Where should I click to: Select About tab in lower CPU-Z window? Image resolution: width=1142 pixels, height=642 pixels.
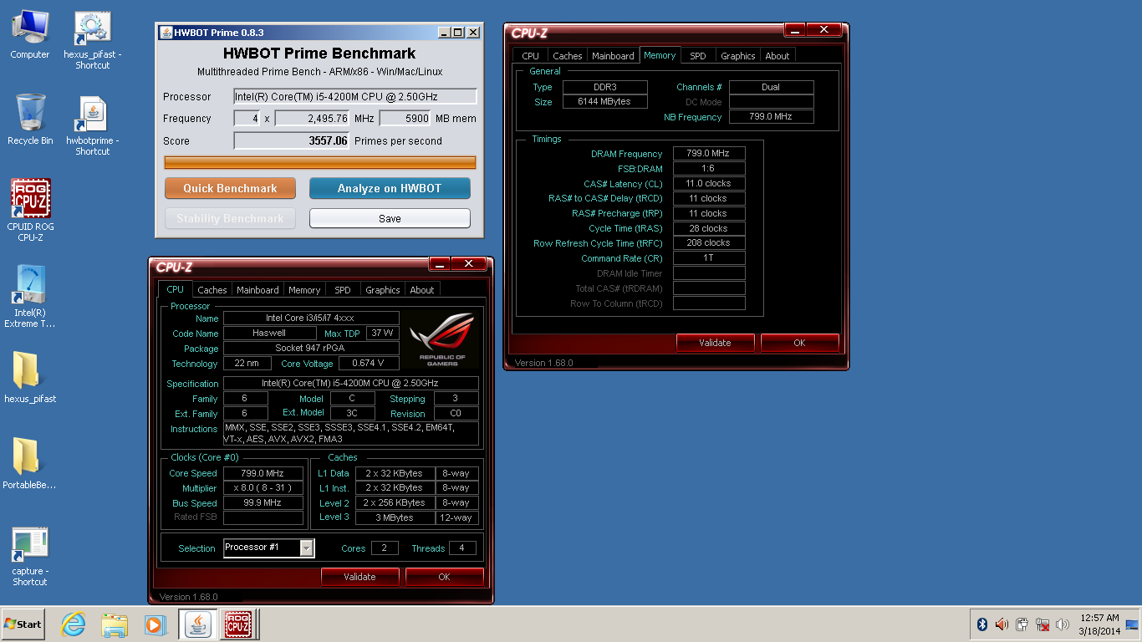(x=422, y=290)
